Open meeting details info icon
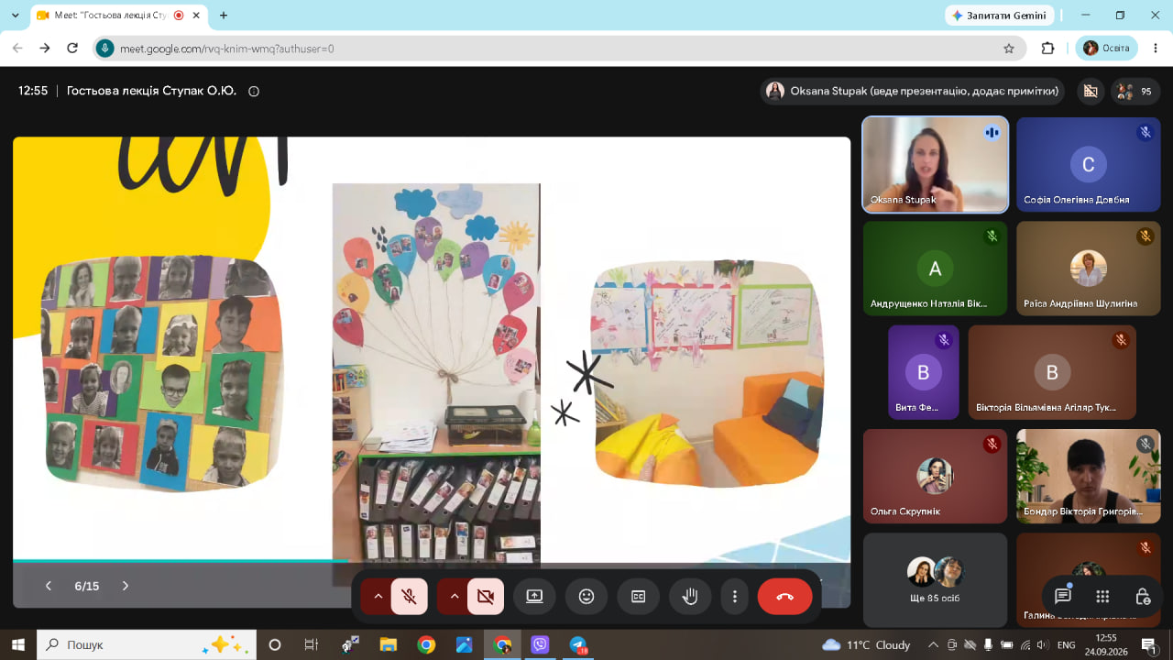The height and width of the screenshot is (660, 1173). 254,91
